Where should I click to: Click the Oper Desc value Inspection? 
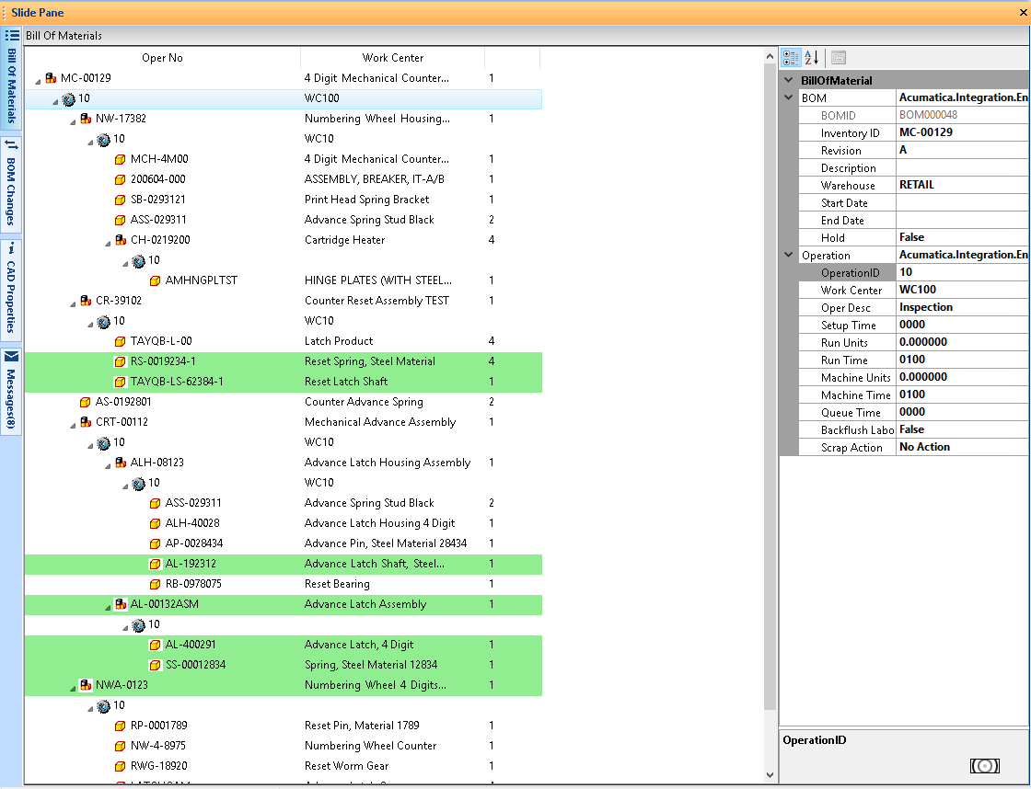[x=963, y=307]
